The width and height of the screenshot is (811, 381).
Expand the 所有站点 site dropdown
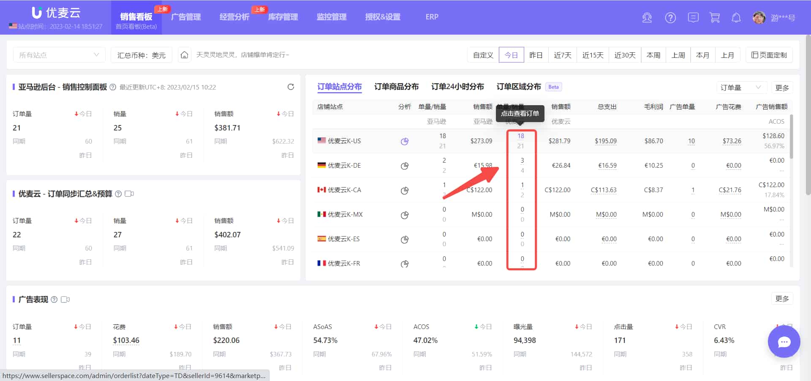(59, 55)
